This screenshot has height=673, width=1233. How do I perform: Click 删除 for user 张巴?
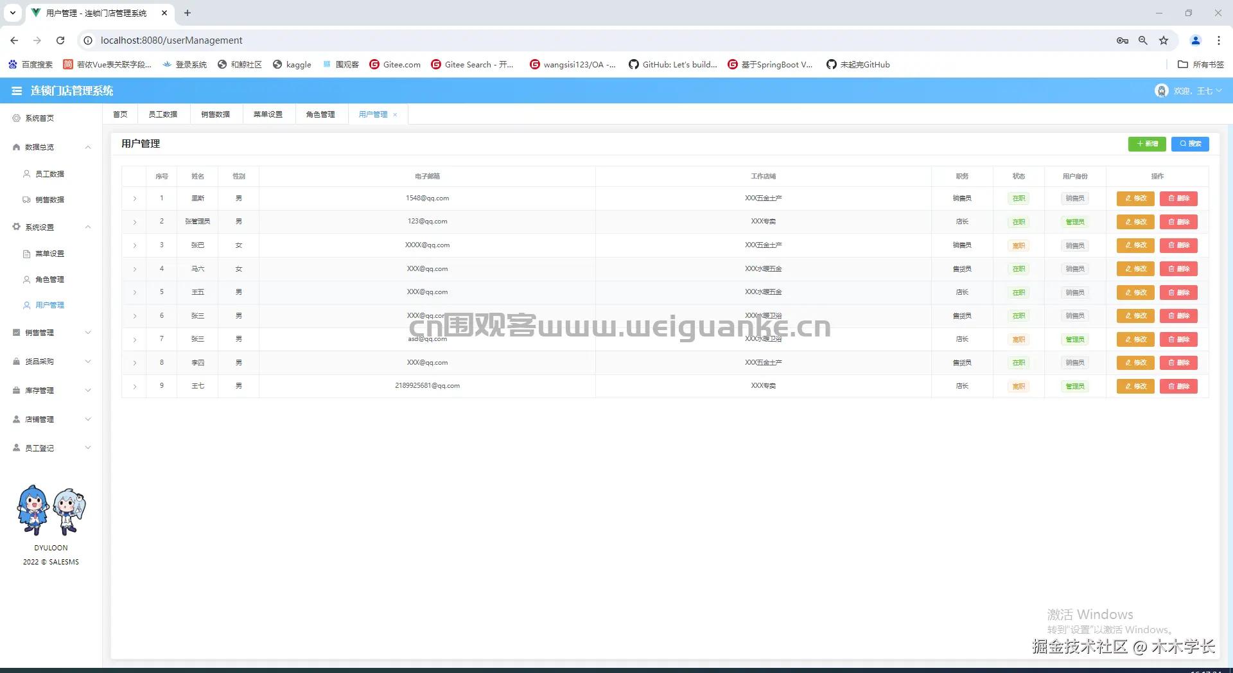[1178, 245]
